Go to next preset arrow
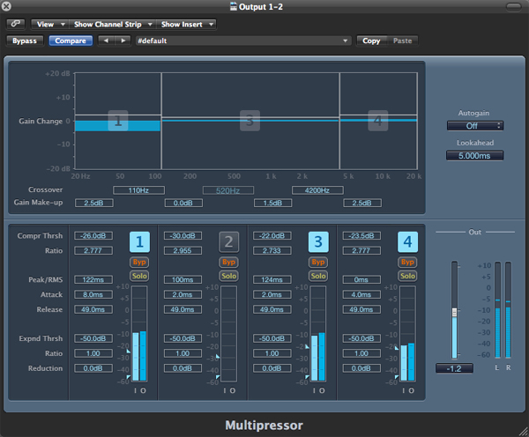Image resolution: width=529 pixels, height=437 pixels. [123, 41]
